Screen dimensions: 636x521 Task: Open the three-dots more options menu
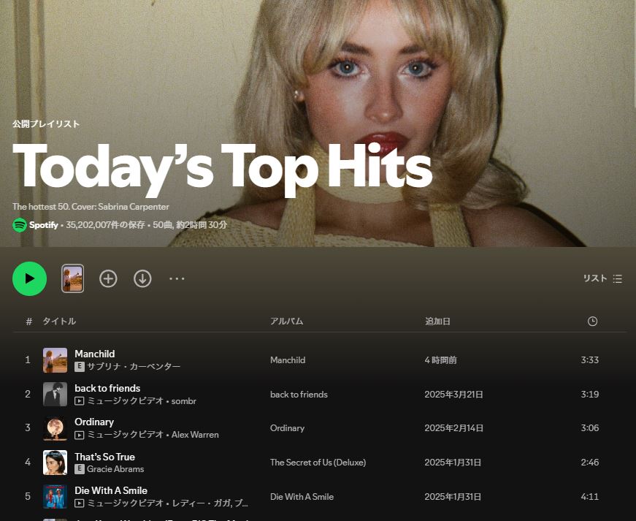(x=177, y=278)
